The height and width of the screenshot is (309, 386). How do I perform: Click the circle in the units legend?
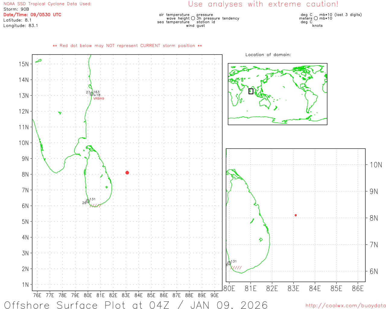point(316,18)
